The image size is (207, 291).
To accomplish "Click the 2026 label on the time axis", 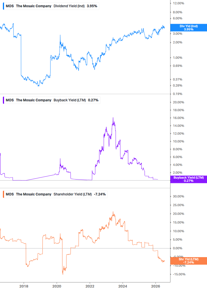I will coord(156,286).
